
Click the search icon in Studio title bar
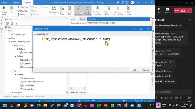click(118, 2)
